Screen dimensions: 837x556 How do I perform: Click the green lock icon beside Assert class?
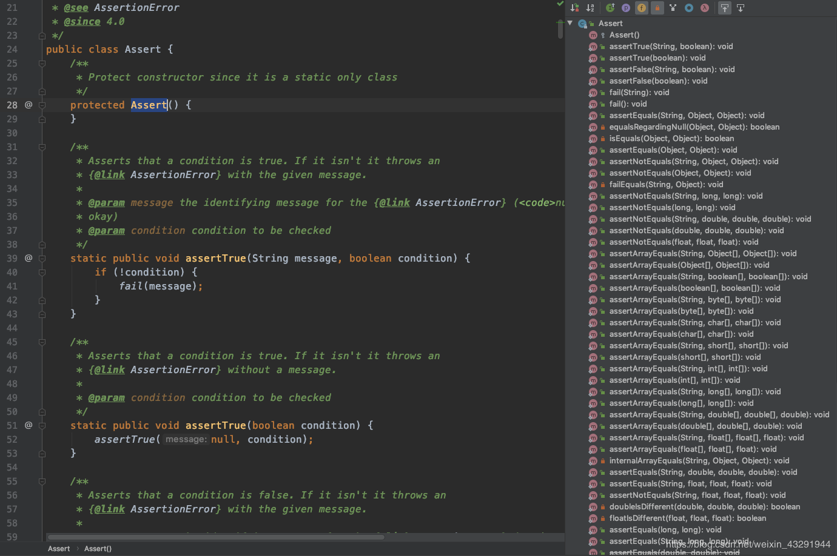[591, 24]
